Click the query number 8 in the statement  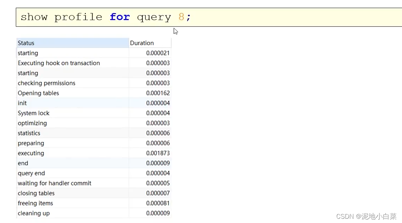pos(181,17)
